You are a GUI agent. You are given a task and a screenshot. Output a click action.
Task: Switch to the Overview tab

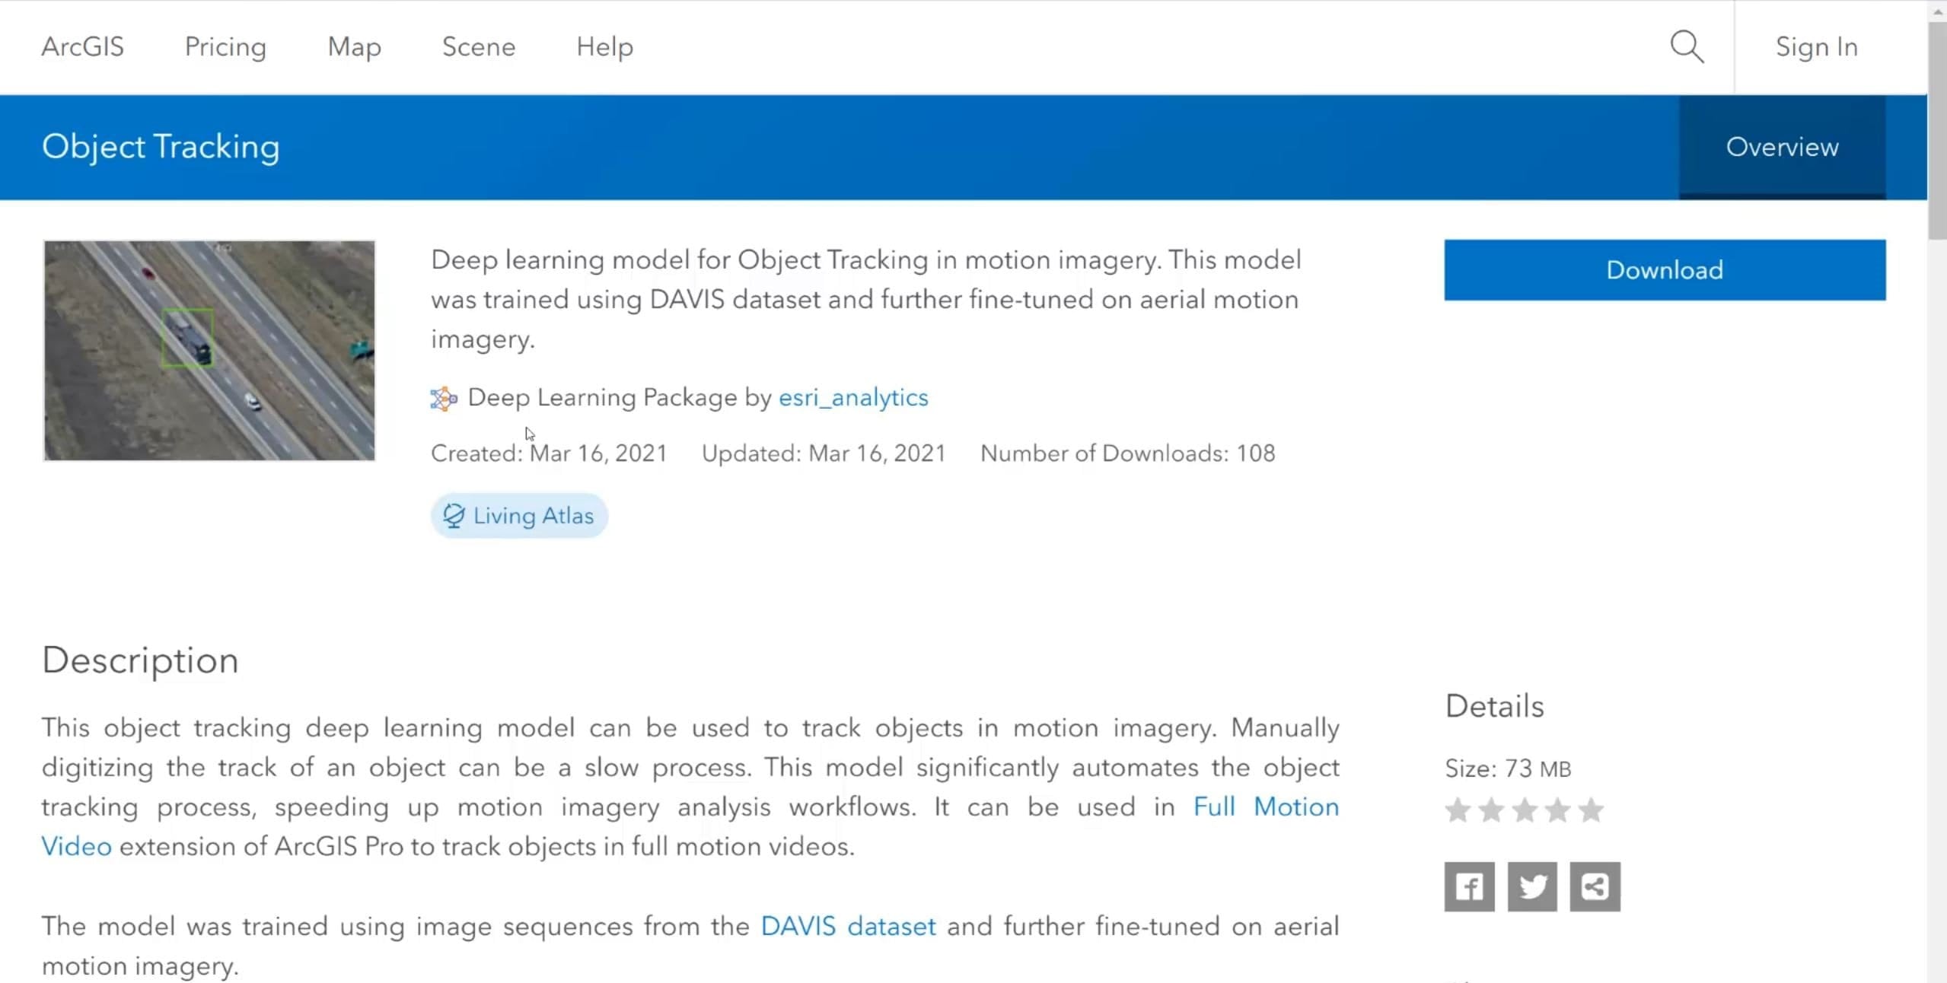click(1782, 147)
